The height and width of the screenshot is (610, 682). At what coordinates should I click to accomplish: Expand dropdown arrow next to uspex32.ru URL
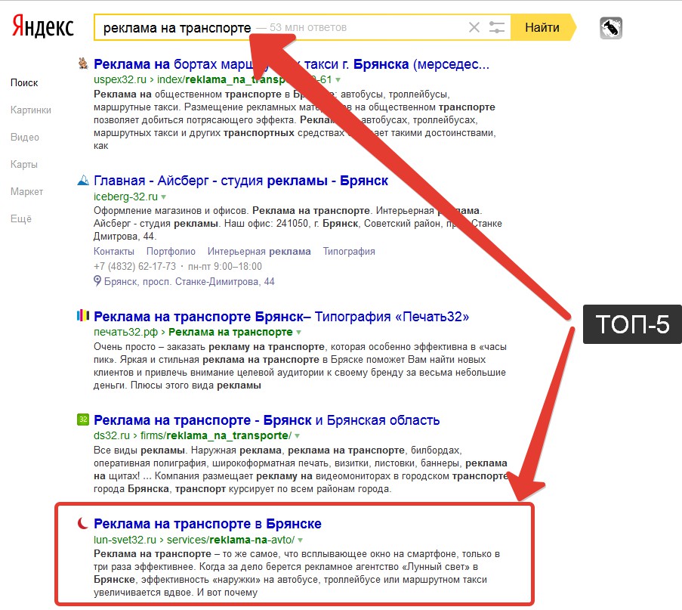(x=338, y=80)
